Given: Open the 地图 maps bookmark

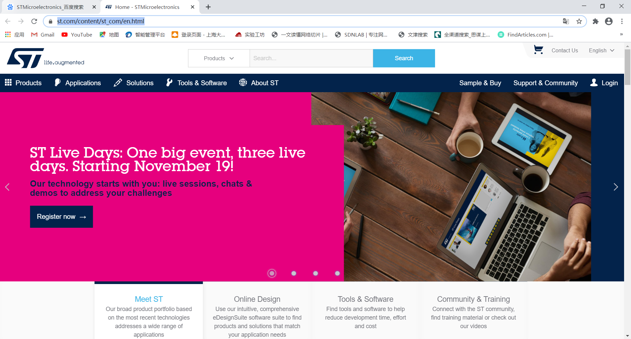Looking at the screenshot, I should pos(109,35).
